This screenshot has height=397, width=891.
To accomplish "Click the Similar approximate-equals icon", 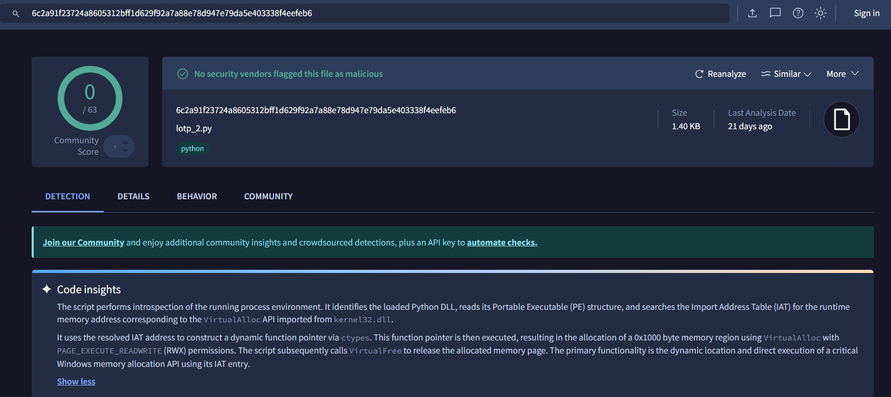I will [x=765, y=74].
